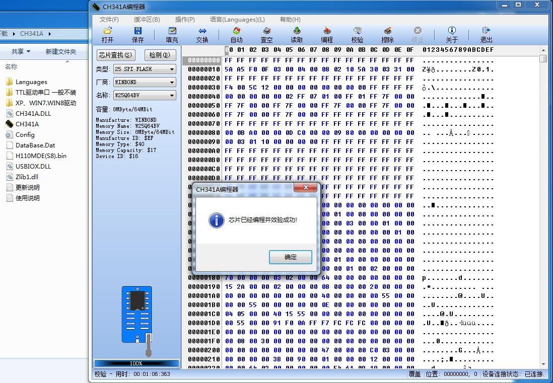
Task: Click the Auto (自动) toolbar icon
Action: (x=236, y=31)
